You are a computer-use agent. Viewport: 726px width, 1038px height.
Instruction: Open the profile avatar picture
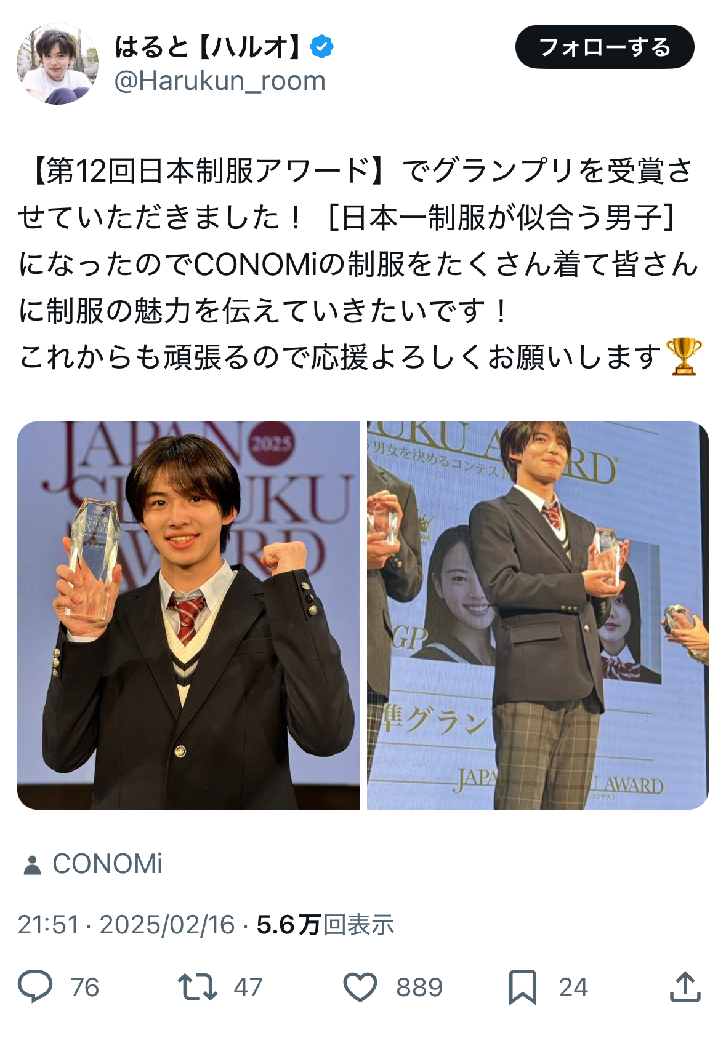pyautogui.click(x=57, y=63)
